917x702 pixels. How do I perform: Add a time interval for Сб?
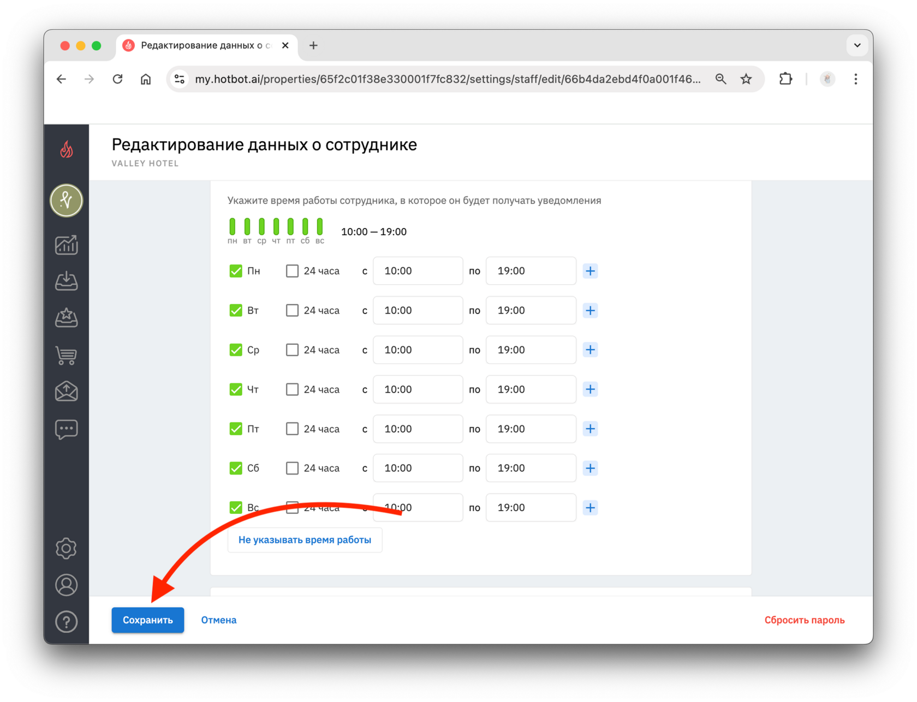click(x=590, y=468)
